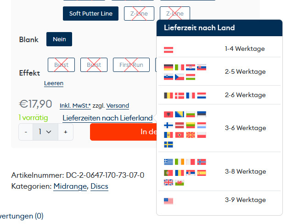Increase quantity with the plus button
Viewport: 287px width, 224px height.
pyautogui.click(x=66, y=132)
